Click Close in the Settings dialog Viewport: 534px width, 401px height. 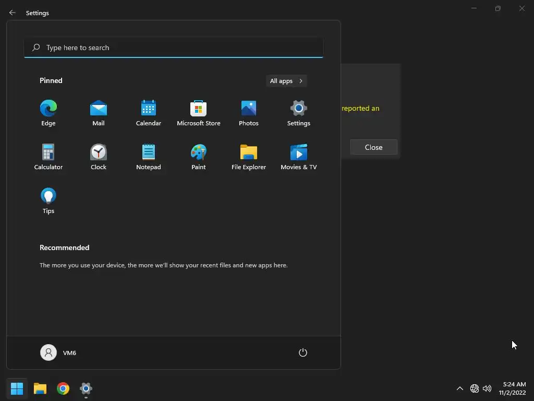[373, 147]
